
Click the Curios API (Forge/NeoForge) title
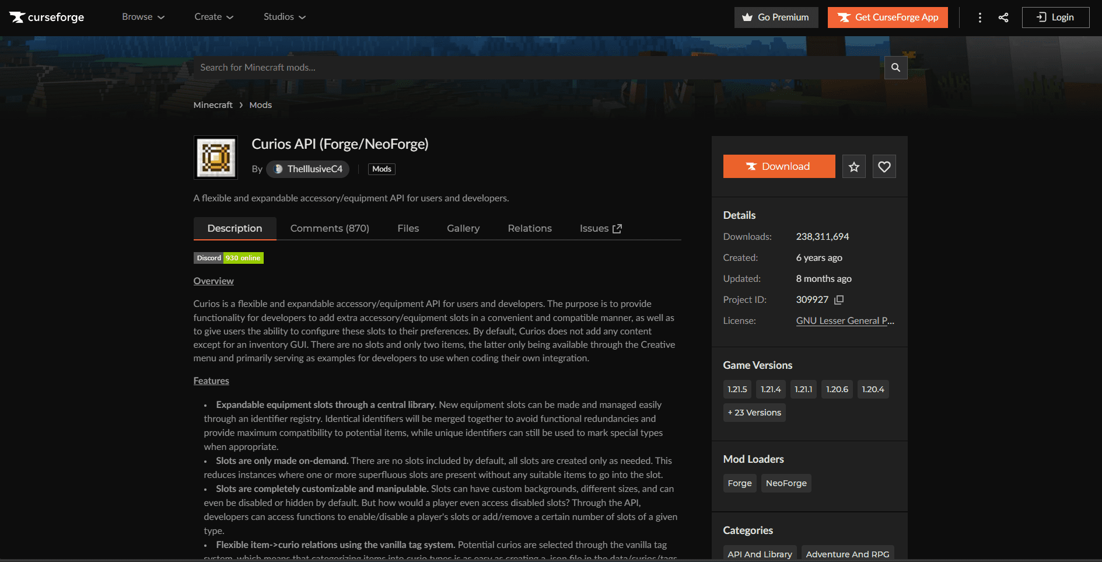tap(340, 144)
